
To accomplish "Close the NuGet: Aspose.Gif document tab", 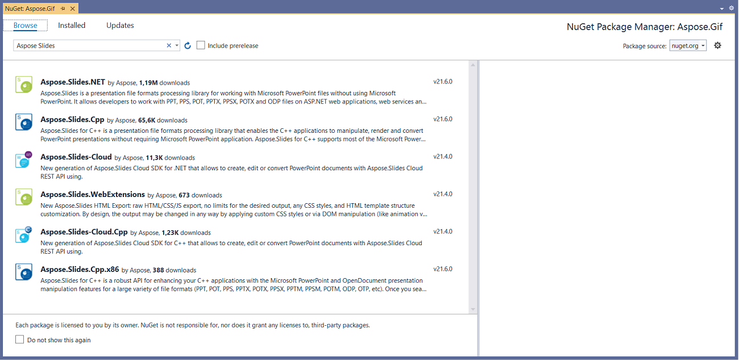I will [x=73, y=9].
